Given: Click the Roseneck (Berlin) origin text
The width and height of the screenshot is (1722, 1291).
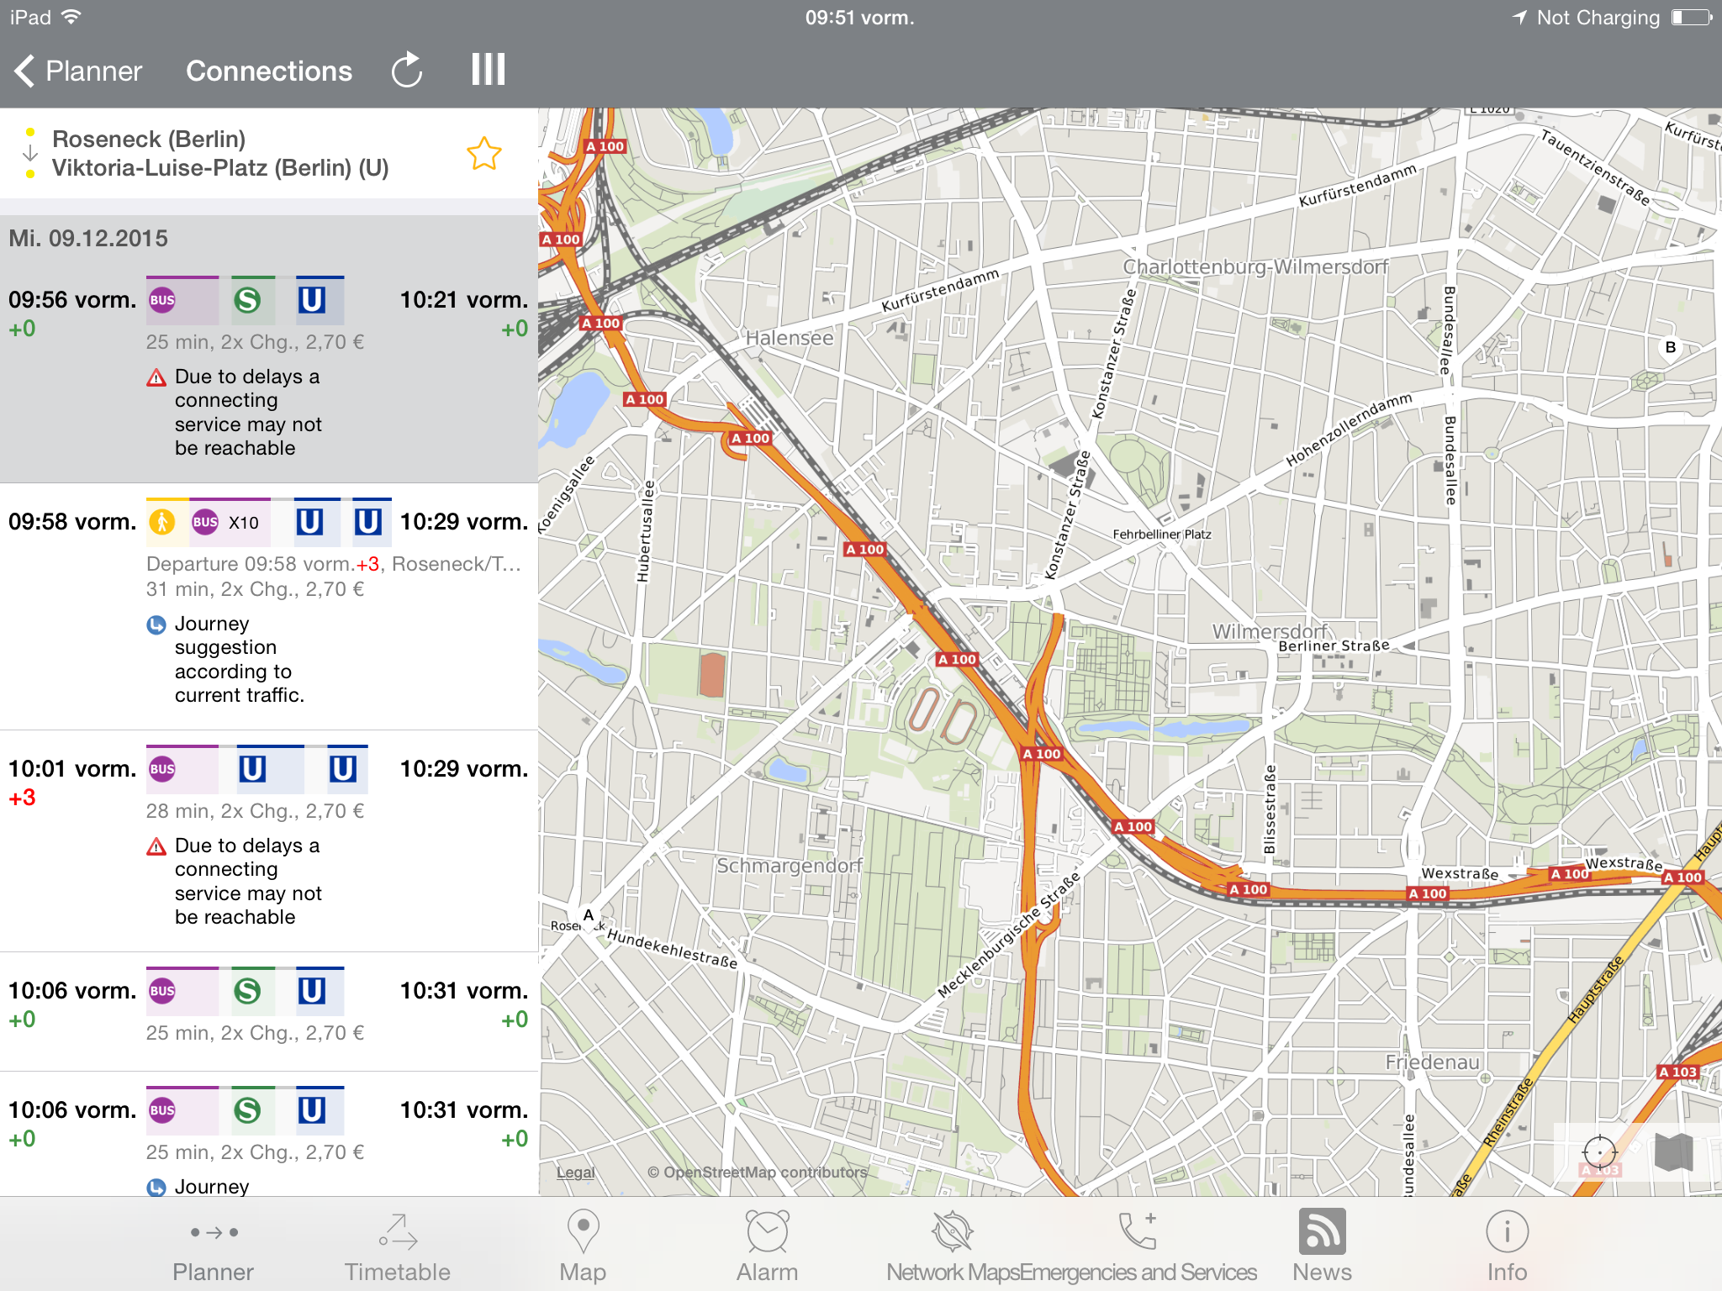Looking at the screenshot, I should pos(149,140).
